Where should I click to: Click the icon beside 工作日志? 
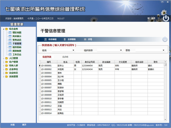[10, 54]
